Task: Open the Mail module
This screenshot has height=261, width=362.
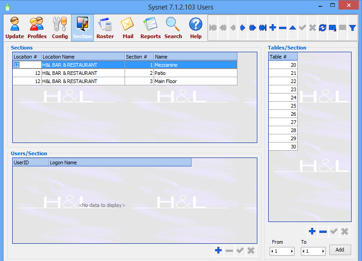Action: tap(128, 28)
